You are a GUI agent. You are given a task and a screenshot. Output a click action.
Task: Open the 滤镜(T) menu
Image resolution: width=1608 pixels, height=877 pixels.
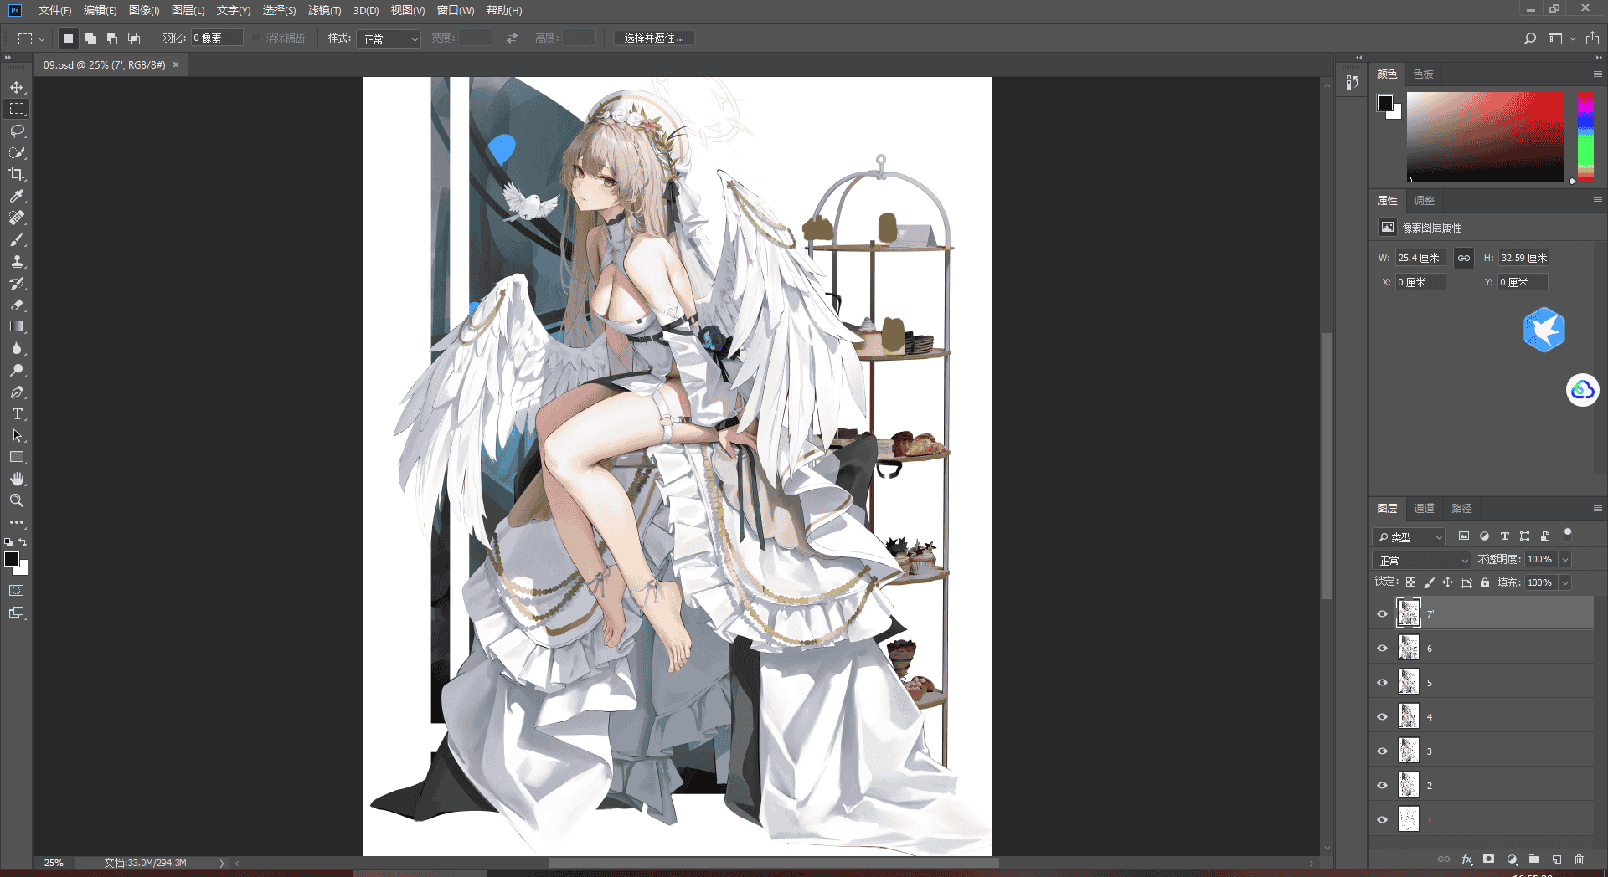(x=324, y=10)
